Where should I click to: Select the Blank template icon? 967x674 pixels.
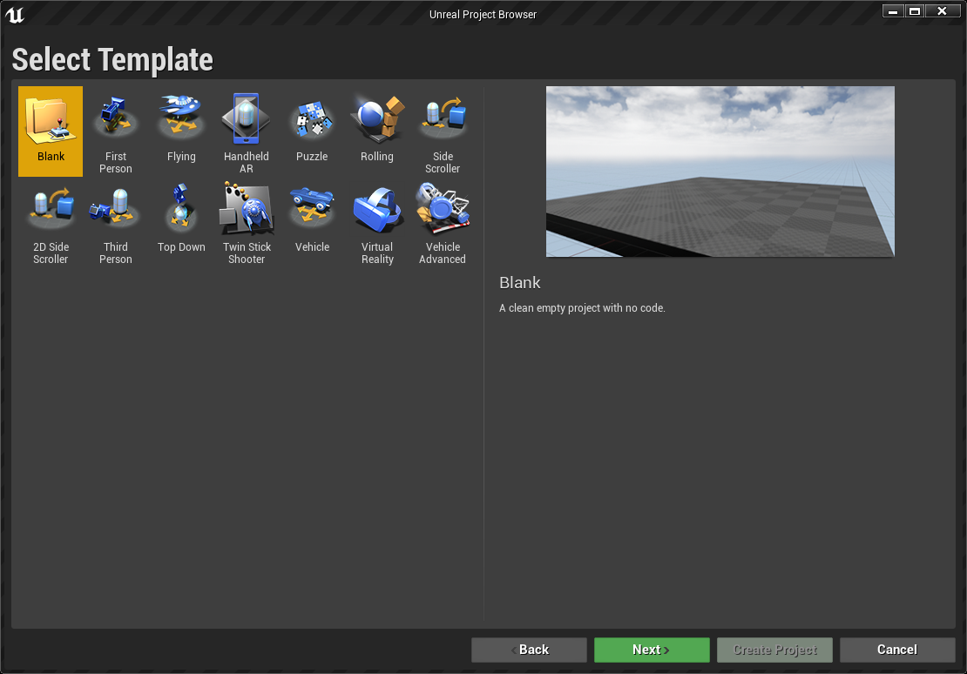pos(51,131)
